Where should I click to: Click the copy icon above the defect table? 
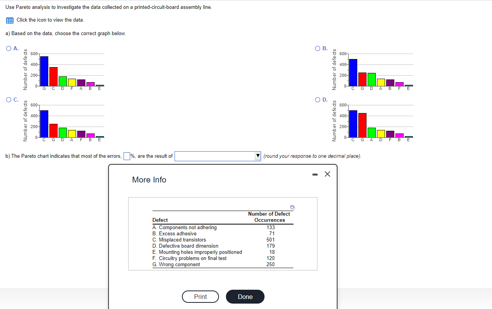click(x=292, y=208)
